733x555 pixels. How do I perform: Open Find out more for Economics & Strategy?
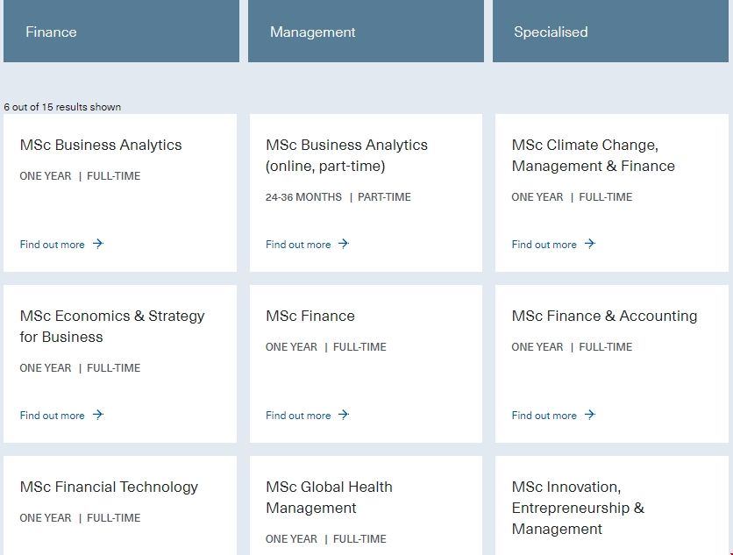(x=53, y=416)
